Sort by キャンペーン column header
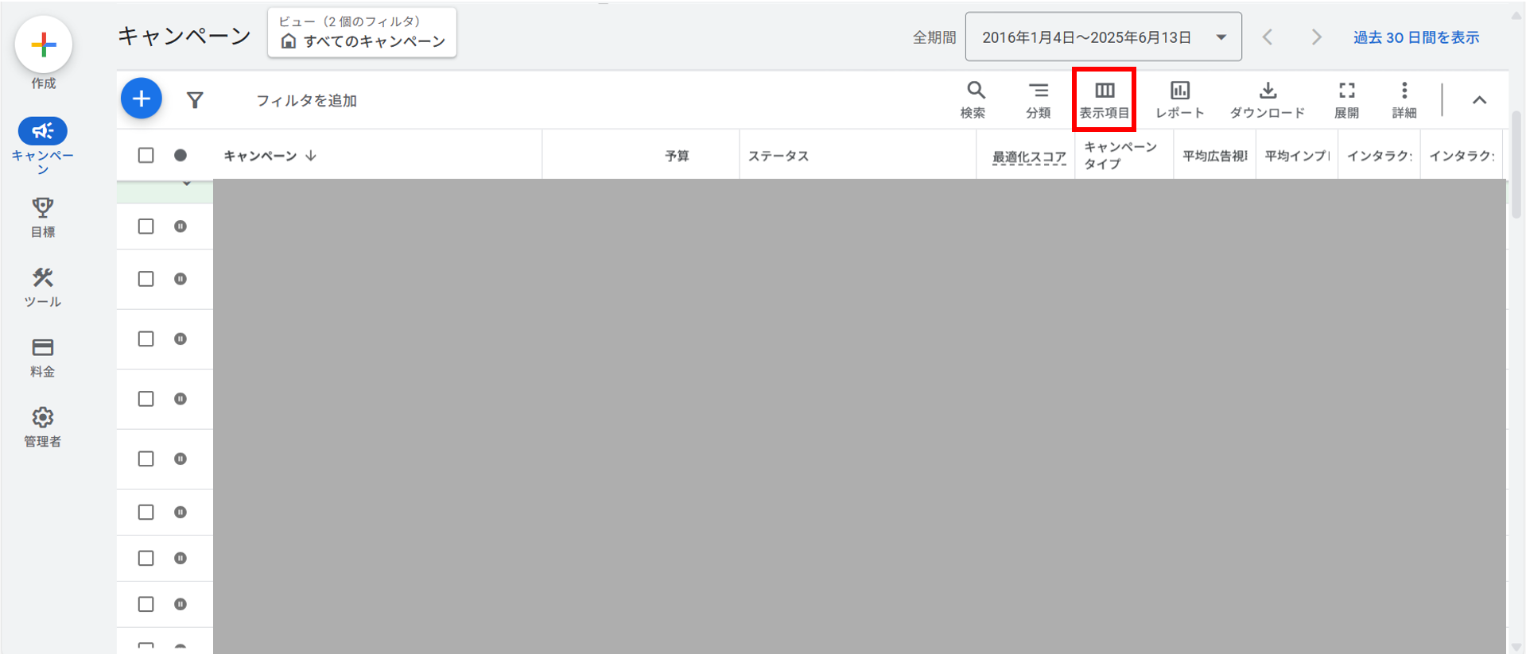Image resolution: width=1526 pixels, height=654 pixels. pos(270,156)
